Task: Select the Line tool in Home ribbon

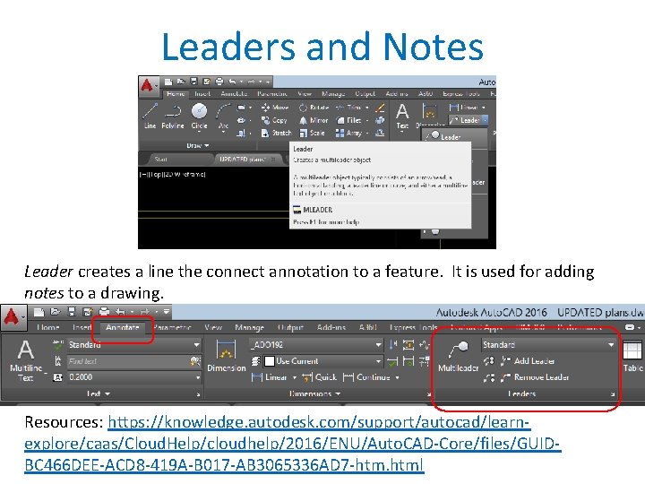Action: 150,116
